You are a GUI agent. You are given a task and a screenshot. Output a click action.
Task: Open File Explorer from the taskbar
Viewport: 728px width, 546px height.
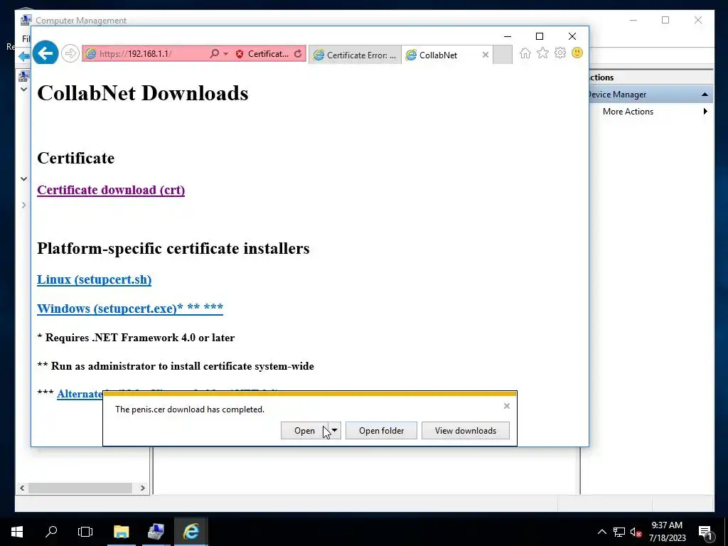pyautogui.click(x=121, y=532)
